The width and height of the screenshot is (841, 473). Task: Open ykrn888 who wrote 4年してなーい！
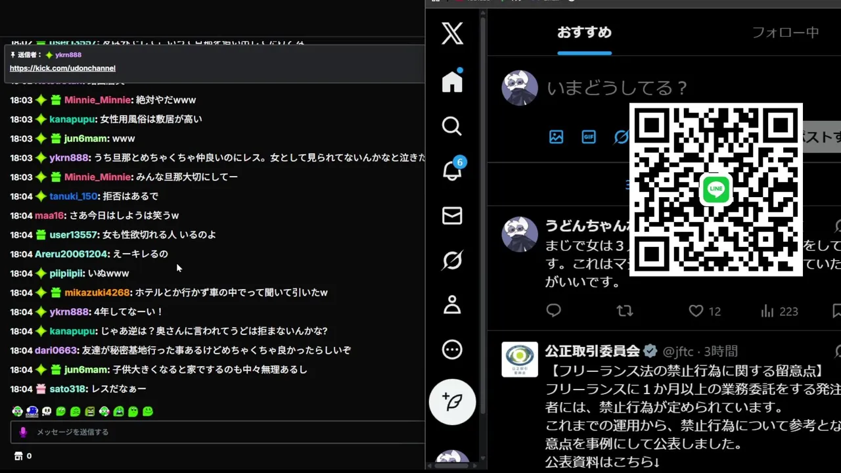click(x=69, y=312)
